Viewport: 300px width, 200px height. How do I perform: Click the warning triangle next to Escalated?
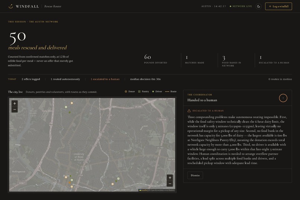[x=189, y=111]
